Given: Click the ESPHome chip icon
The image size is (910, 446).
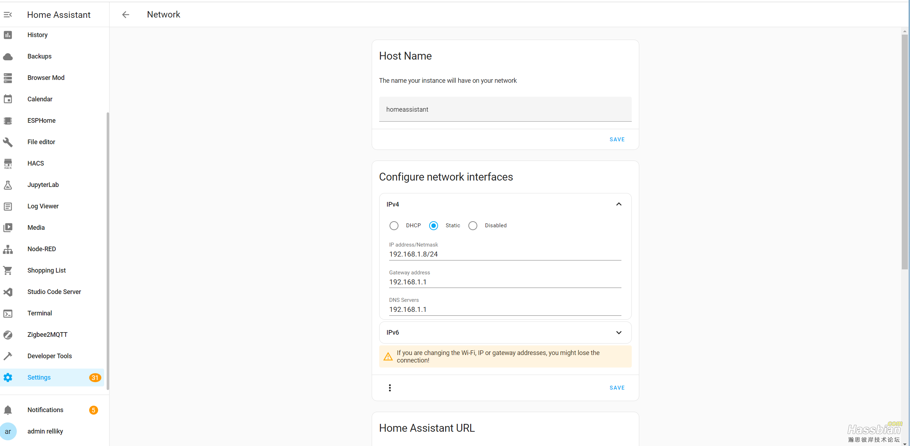Looking at the screenshot, I should [8, 121].
